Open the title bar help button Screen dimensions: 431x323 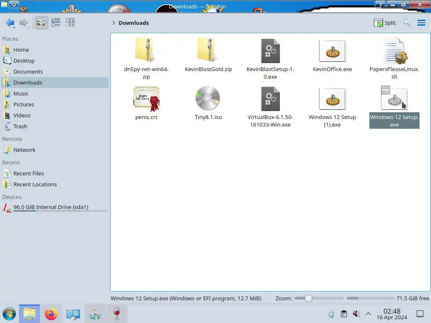(380, 4)
